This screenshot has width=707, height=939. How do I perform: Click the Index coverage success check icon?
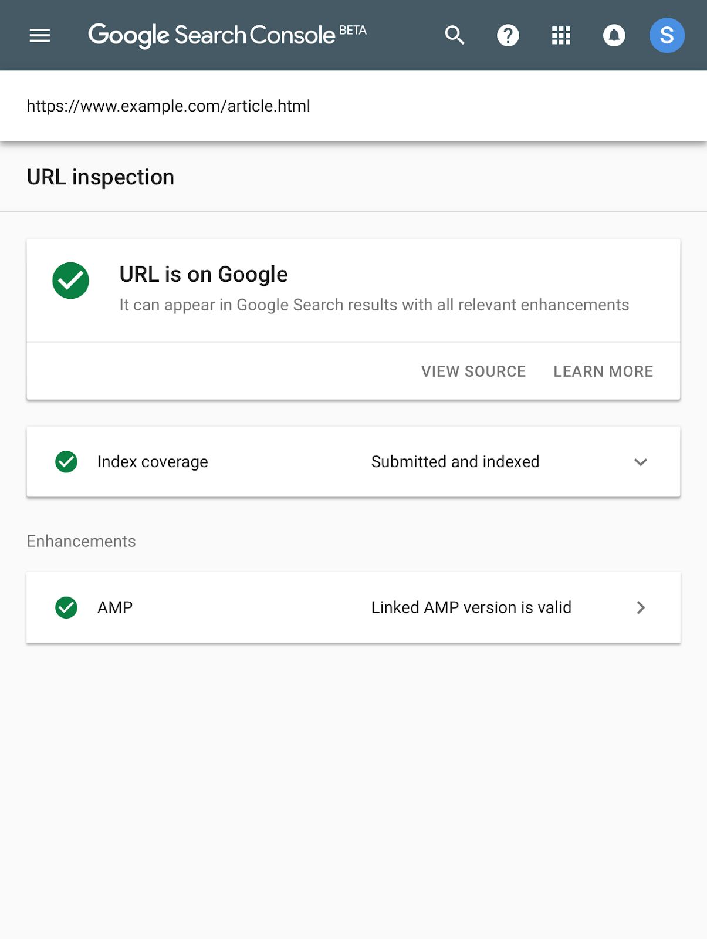pos(66,462)
